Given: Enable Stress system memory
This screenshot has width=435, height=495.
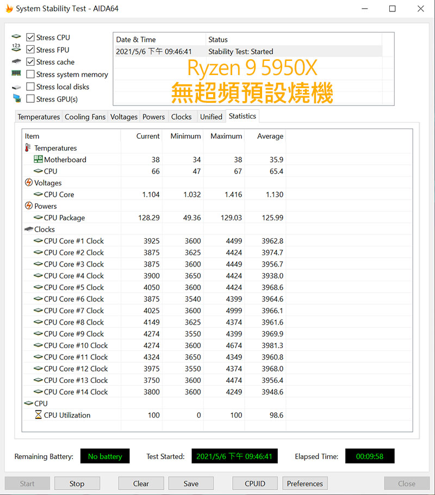Looking at the screenshot, I should click(30, 74).
